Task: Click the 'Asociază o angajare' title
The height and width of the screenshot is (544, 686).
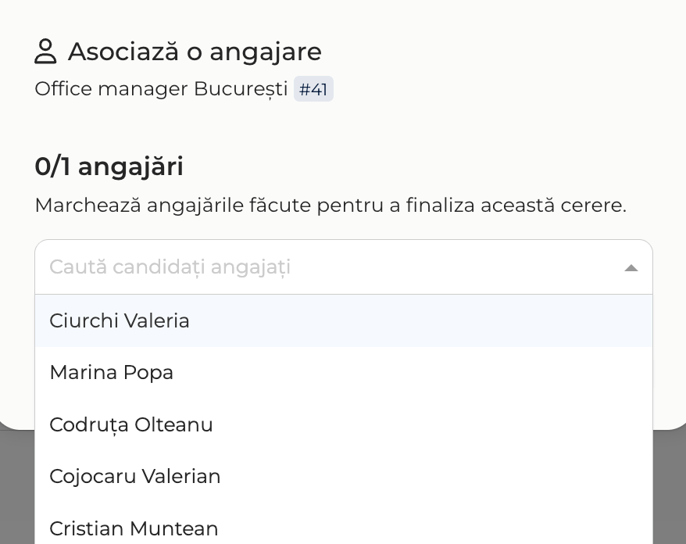Action: pos(195,52)
